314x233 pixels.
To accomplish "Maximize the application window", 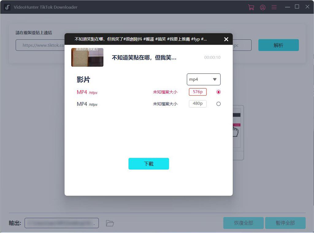I will coord(297,7).
